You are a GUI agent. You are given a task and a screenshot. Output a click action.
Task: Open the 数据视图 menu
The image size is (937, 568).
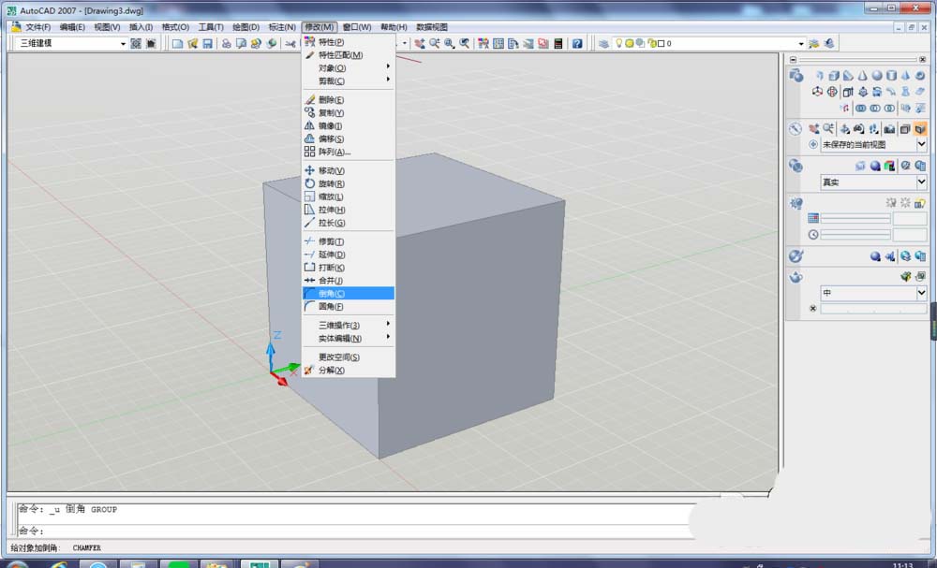pos(432,27)
